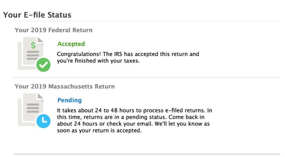Screen dimensions: 285x157
Task: Click the 'finished with your taxes' line
Action: pos(98,61)
